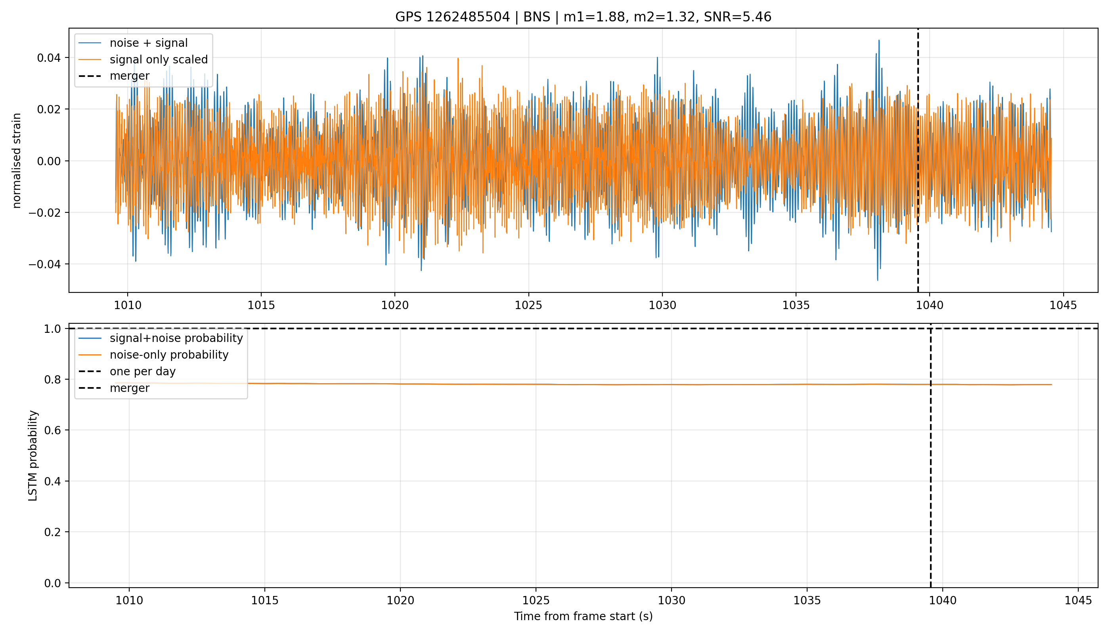Click the 1025 tick on the top x-axis
The height and width of the screenshot is (634, 1110).
click(x=528, y=305)
